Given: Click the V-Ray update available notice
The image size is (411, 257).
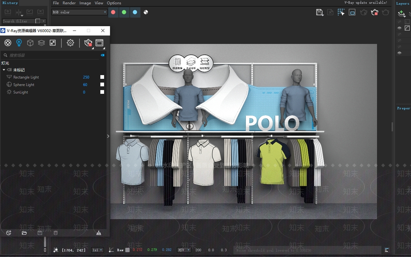Looking at the screenshot, I should tap(366, 3).
